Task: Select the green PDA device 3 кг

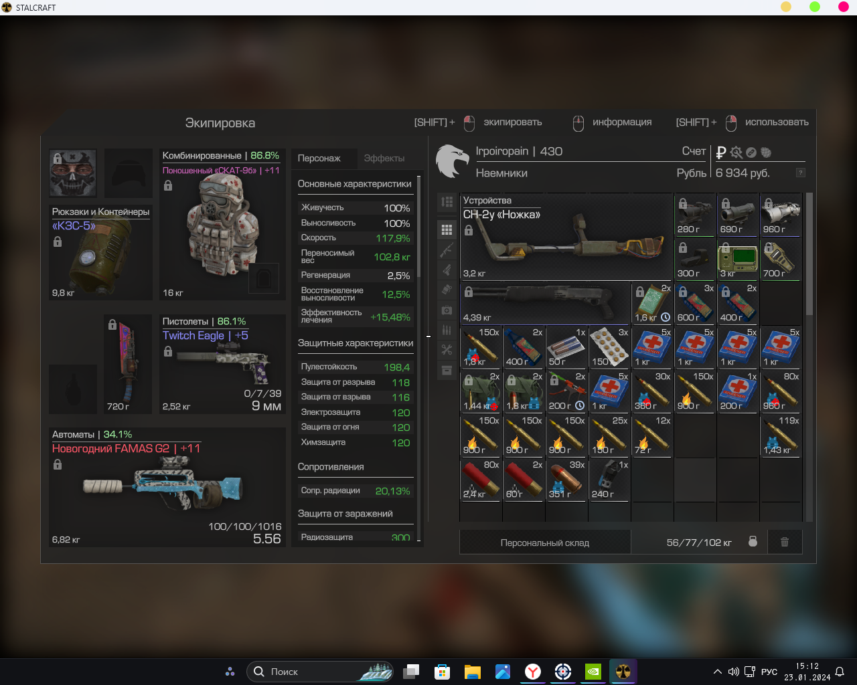Action: (738, 259)
